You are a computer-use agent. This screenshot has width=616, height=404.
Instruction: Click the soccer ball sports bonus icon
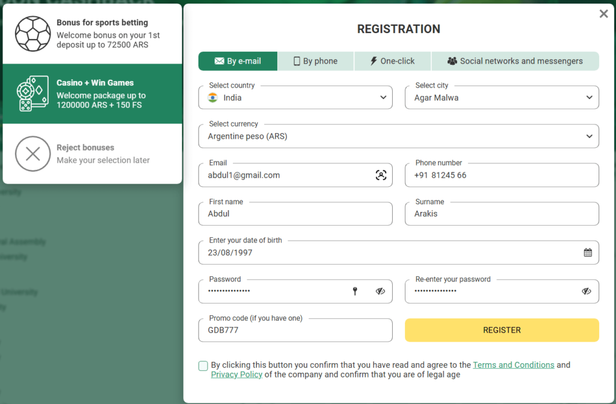coord(33,34)
